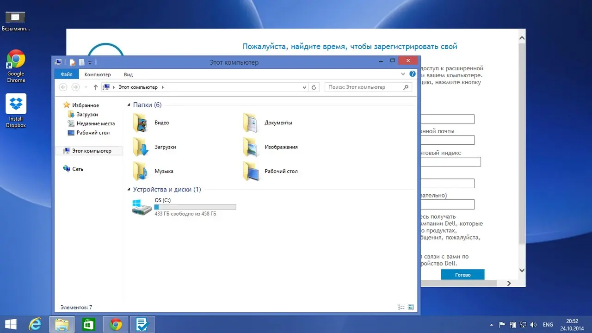Open the recent locations dropdown arrow
The height and width of the screenshot is (333, 592).
(86, 87)
